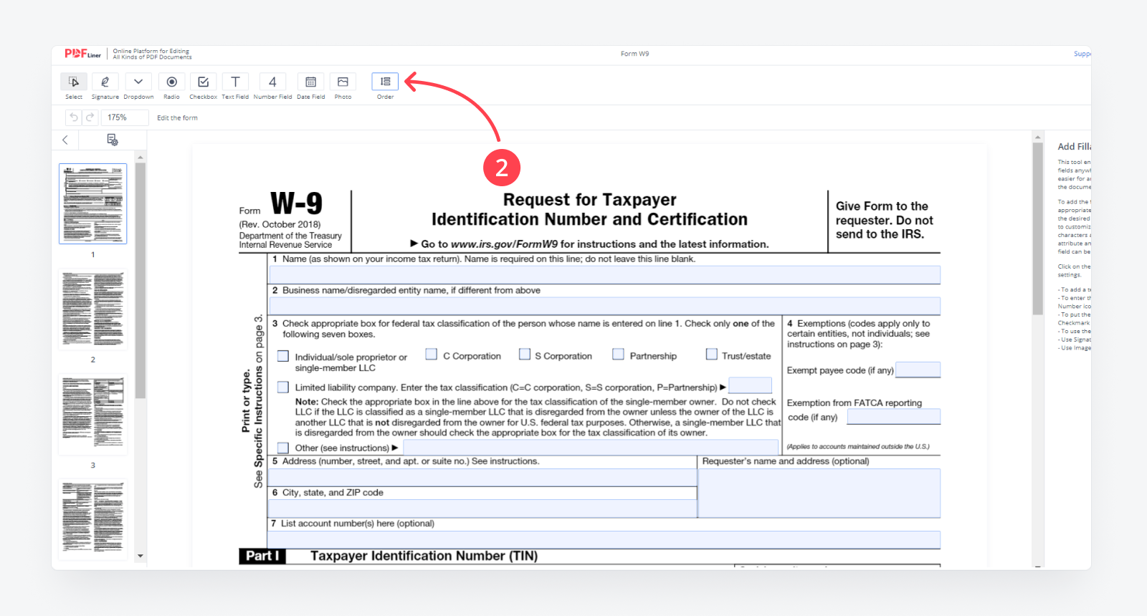The height and width of the screenshot is (616, 1147).
Task: Select the Select tool
Action: coord(74,82)
